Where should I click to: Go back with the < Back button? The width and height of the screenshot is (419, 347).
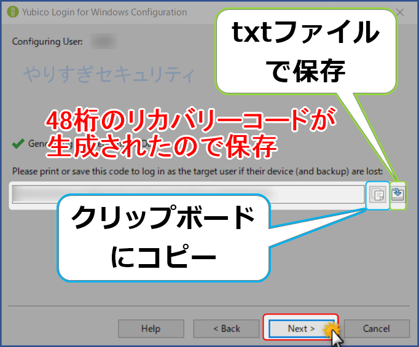tap(226, 329)
